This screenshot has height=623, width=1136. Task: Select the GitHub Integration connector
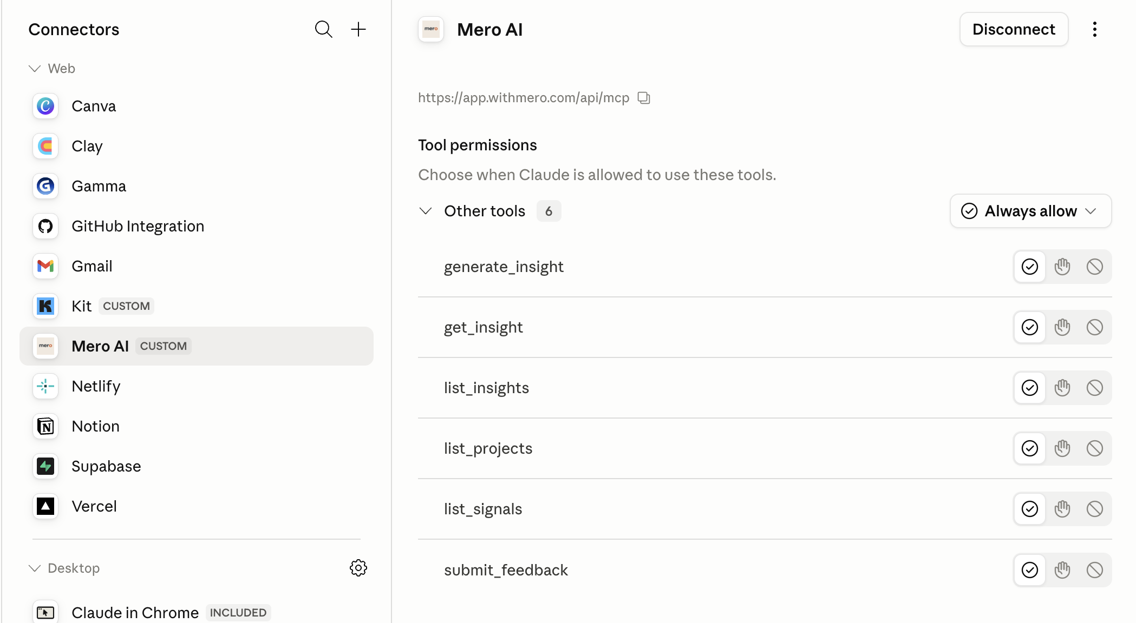point(197,226)
